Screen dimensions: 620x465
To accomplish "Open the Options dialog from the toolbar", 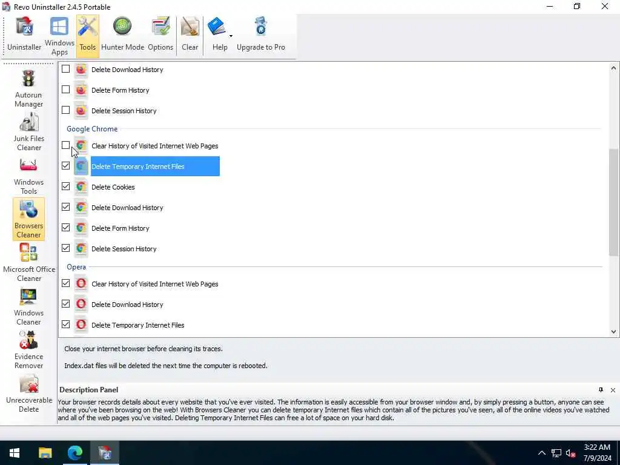I will pos(160,35).
